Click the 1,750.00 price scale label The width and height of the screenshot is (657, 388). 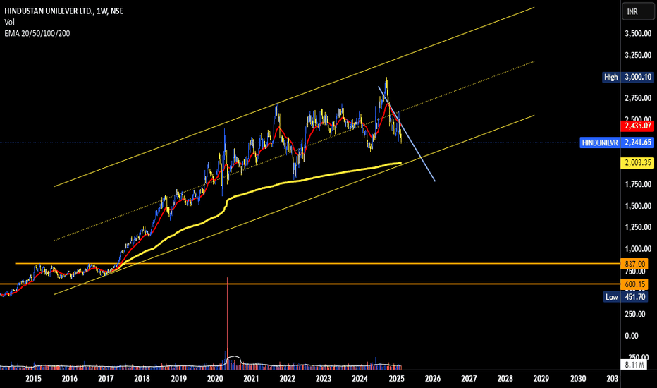638,184
